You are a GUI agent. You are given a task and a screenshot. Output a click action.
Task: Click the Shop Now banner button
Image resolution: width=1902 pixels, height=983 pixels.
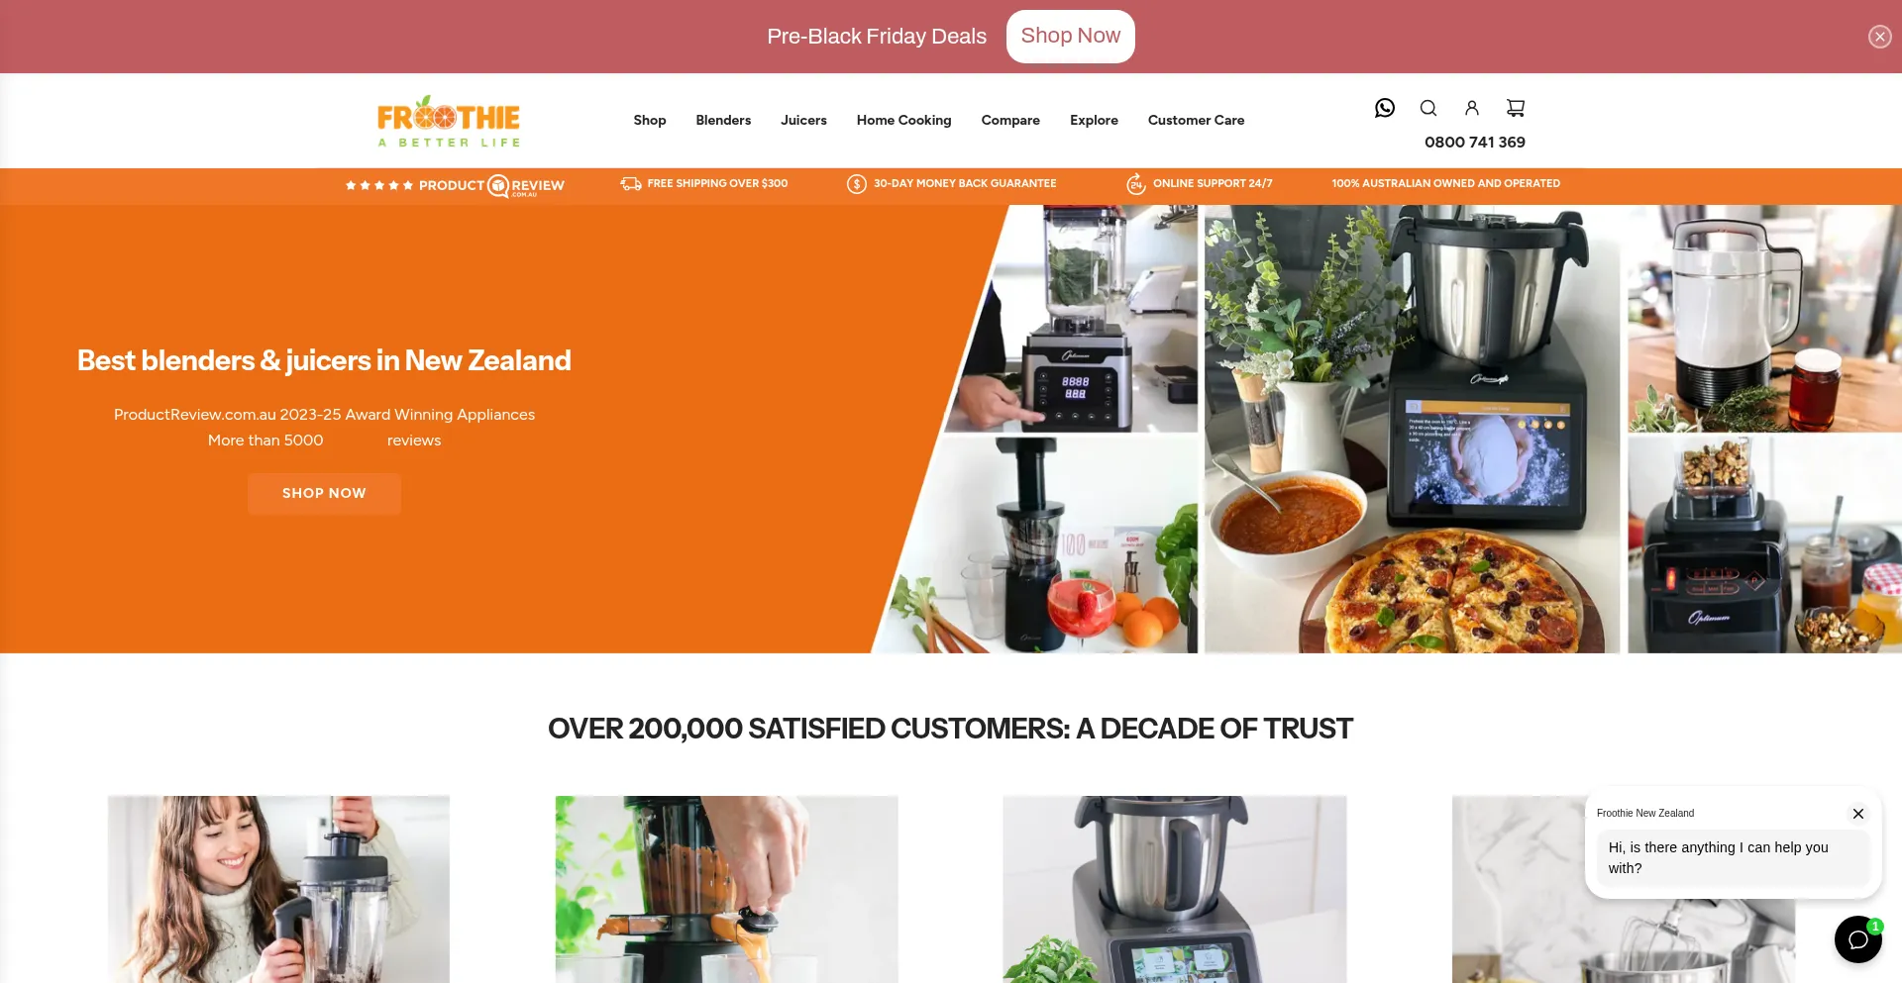[1070, 37]
